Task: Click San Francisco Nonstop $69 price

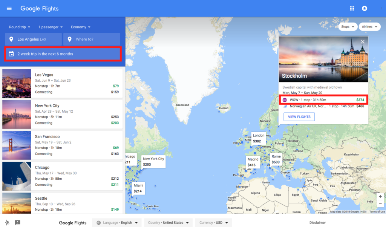Action: 116,148
